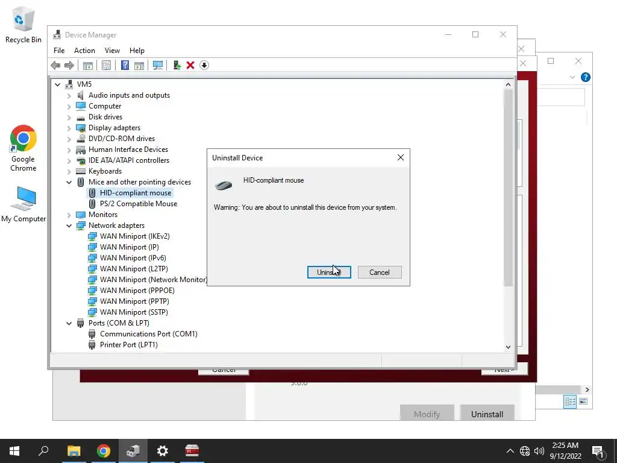The image size is (617, 463).
Task: Confirm Uninstall in the Uninstall Device dialog
Action: tap(329, 272)
